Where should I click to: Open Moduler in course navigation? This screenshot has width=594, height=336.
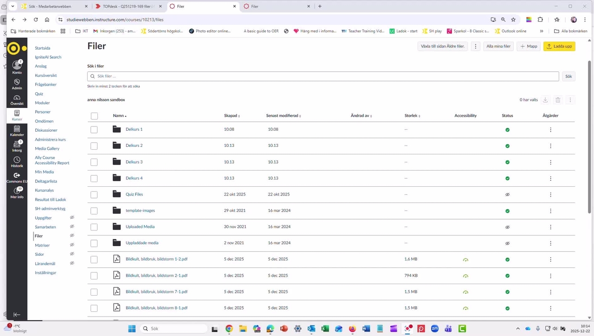click(42, 103)
